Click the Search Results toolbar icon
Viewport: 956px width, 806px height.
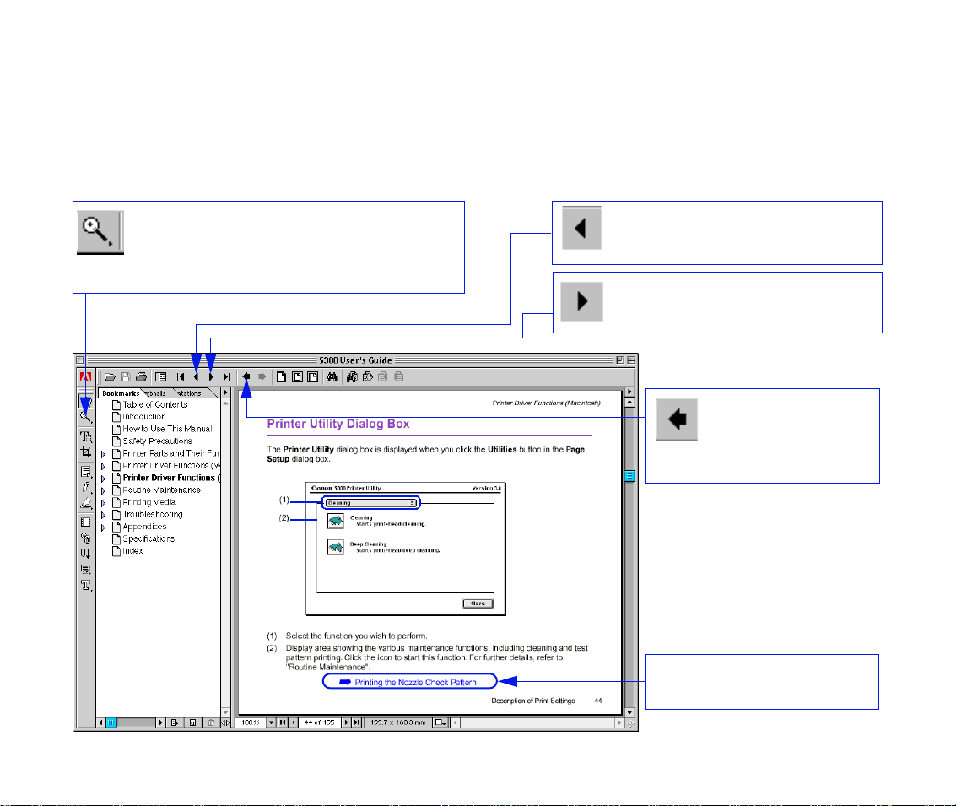point(368,376)
